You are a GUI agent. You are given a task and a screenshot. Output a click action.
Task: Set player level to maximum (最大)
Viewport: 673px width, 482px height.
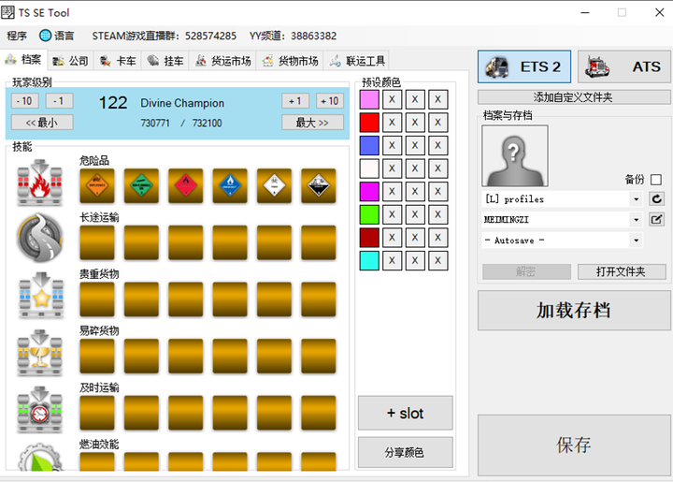(x=312, y=123)
